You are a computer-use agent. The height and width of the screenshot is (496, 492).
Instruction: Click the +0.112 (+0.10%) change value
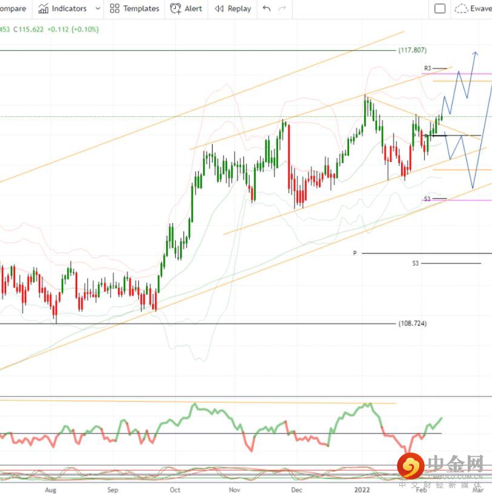pyautogui.click(x=73, y=30)
